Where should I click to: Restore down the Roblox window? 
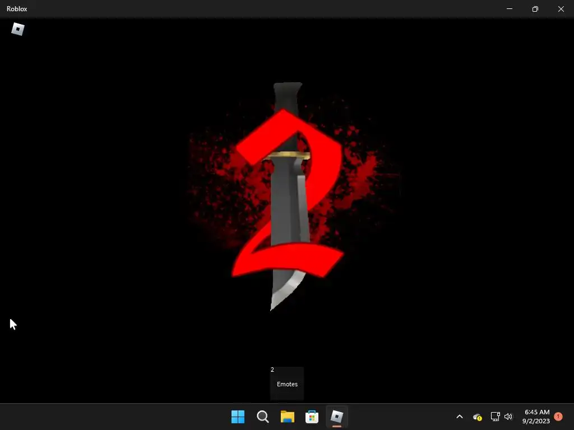535,9
